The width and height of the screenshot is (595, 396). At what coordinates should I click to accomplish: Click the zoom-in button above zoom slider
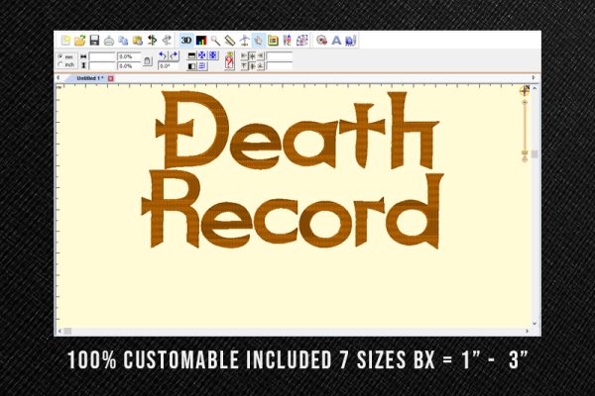coord(525,103)
